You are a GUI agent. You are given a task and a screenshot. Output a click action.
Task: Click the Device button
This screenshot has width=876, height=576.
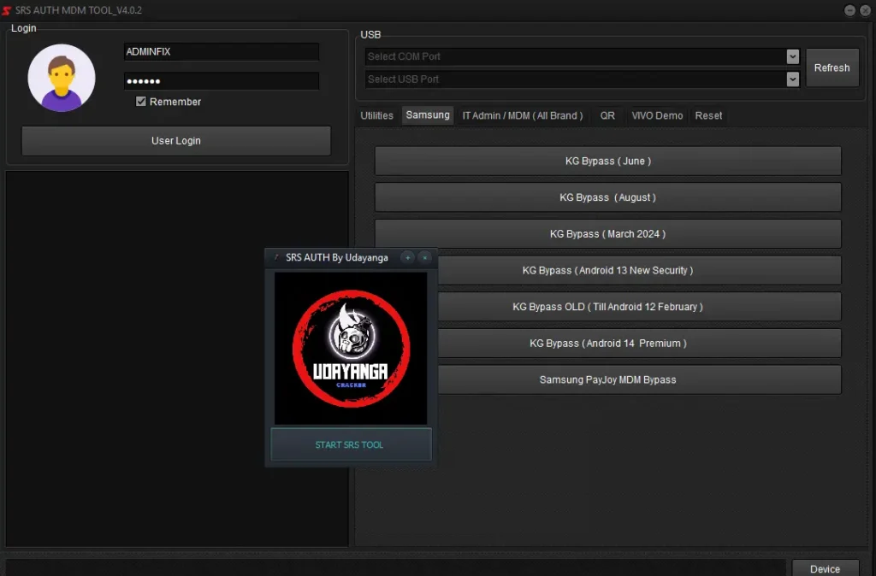(x=826, y=568)
